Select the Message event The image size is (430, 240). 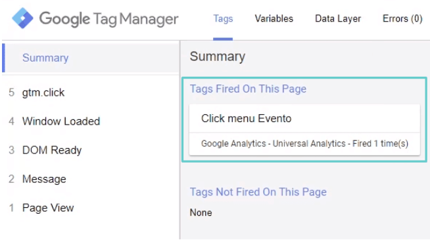click(x=91, y=179)
